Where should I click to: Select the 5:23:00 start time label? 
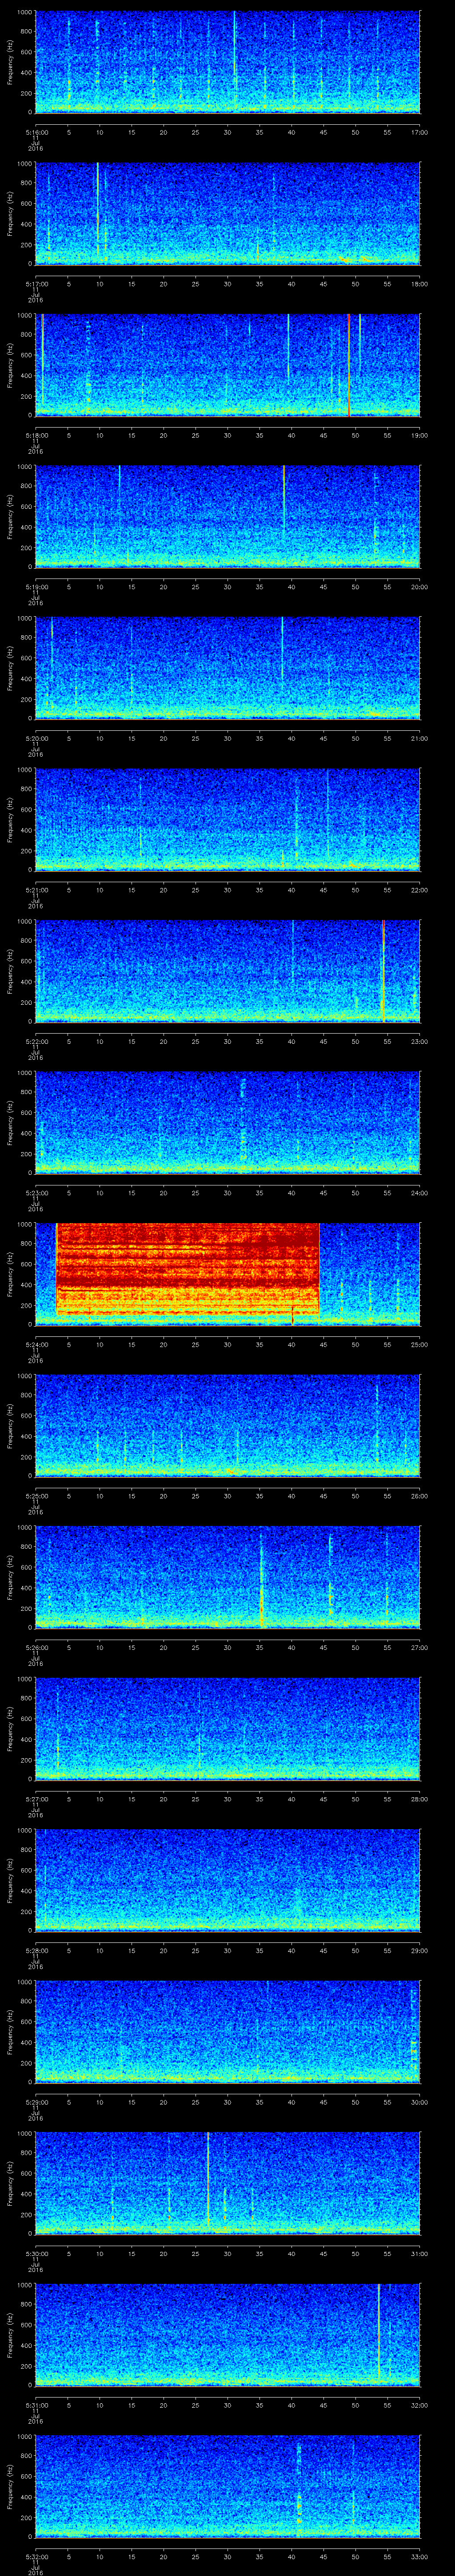tap(36, 1193)
